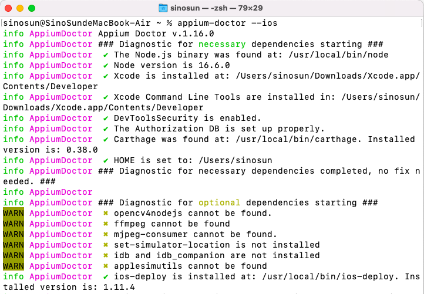Click the WARN label on set-simulator-location line
The height and width of the screenshot is (294, 424).
click(x=13, y=245)
